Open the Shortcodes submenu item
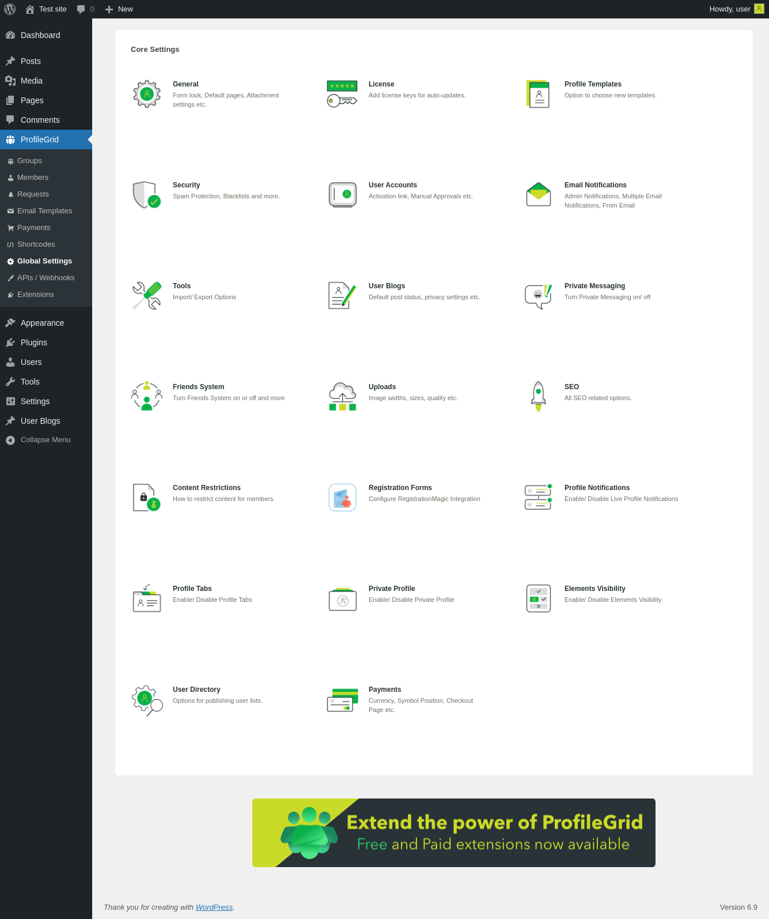 click(x=46, y=244)
